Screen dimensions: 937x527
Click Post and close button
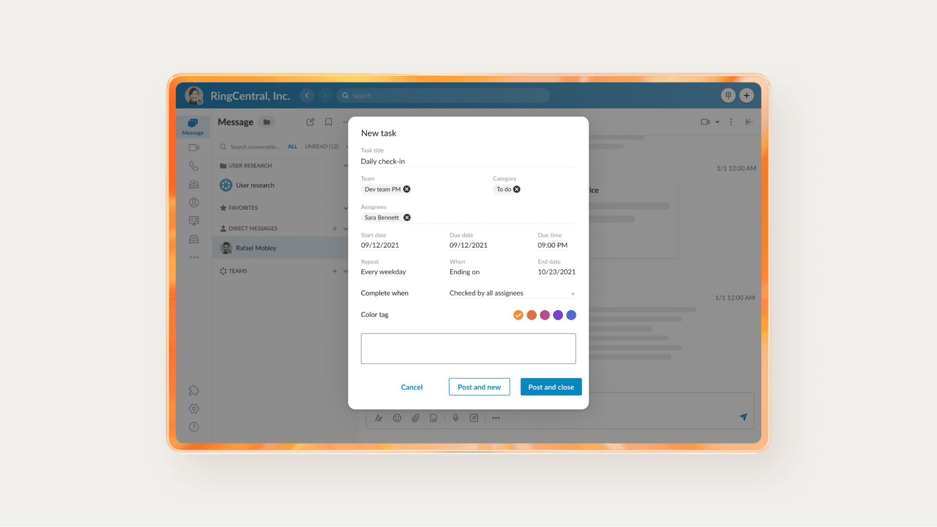[551, 387]
